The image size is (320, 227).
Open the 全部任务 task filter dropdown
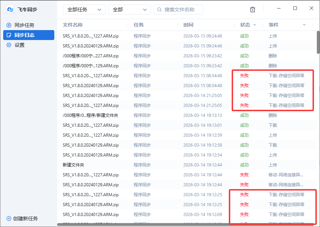click(x=84, y=10)
